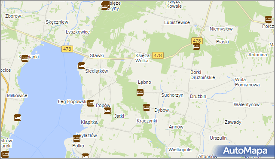Image resolution: width=275 pixels, height=159 pixels.
Task: Open the lodging icon below Popów
Action: pyautogui.click(x=107, y=111)
